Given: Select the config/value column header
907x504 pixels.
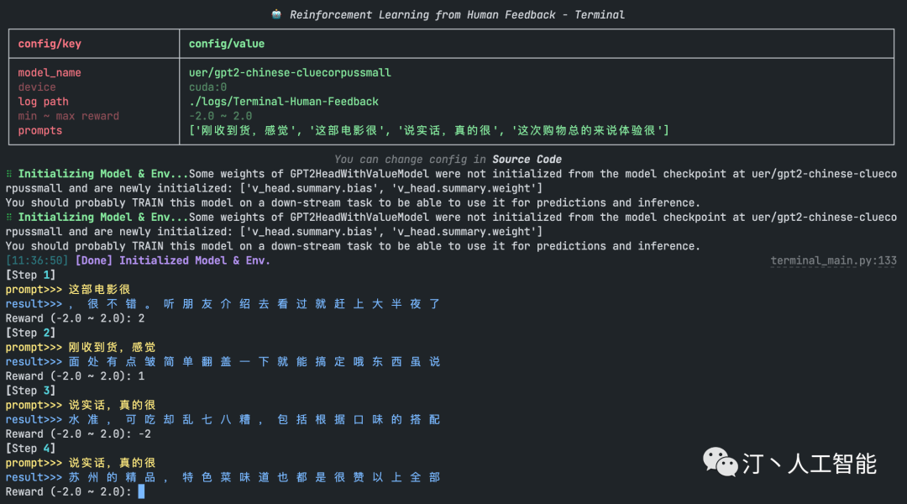Looking at the screenshot, I should click(226, 44).
